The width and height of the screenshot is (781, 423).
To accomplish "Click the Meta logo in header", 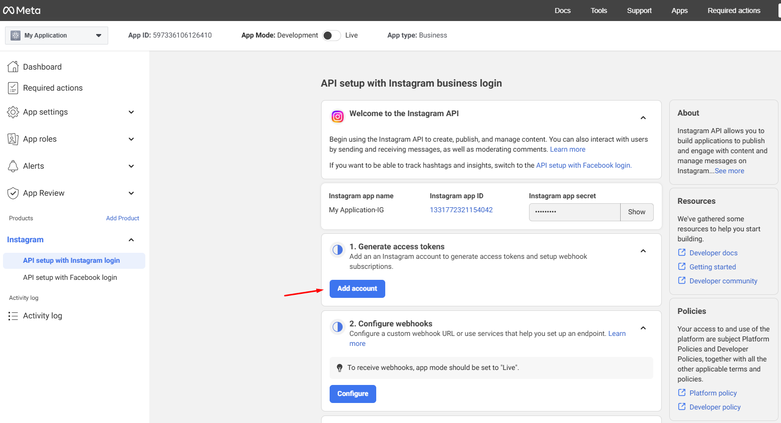I will tap(22, 11).
